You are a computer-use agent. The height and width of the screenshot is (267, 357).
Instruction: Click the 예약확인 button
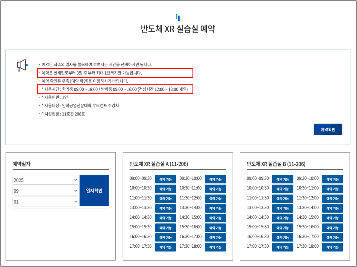coord(328,129)
